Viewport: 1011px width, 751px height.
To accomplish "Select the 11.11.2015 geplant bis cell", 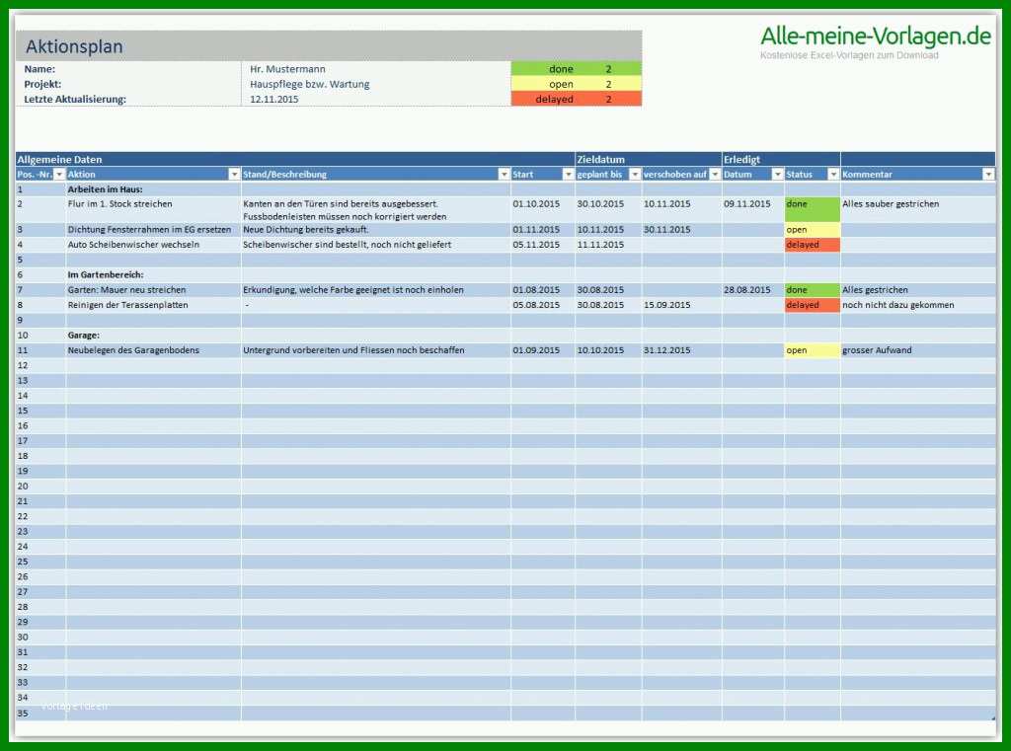I will pyautogui.click(x=608, y=245).
